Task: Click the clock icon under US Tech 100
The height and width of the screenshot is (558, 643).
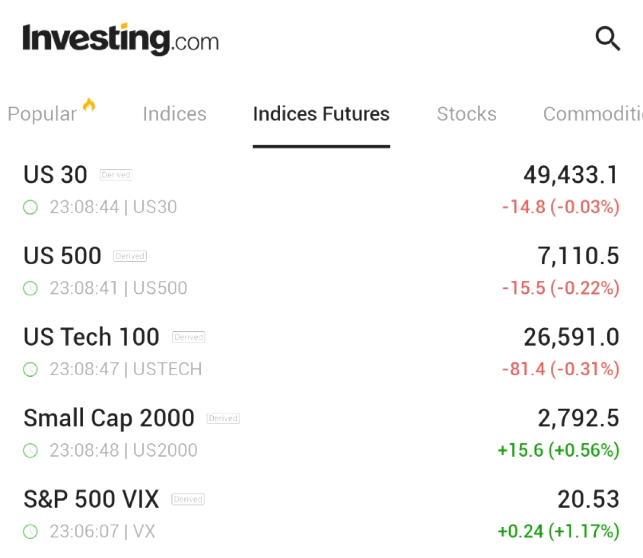Action: 31,369
